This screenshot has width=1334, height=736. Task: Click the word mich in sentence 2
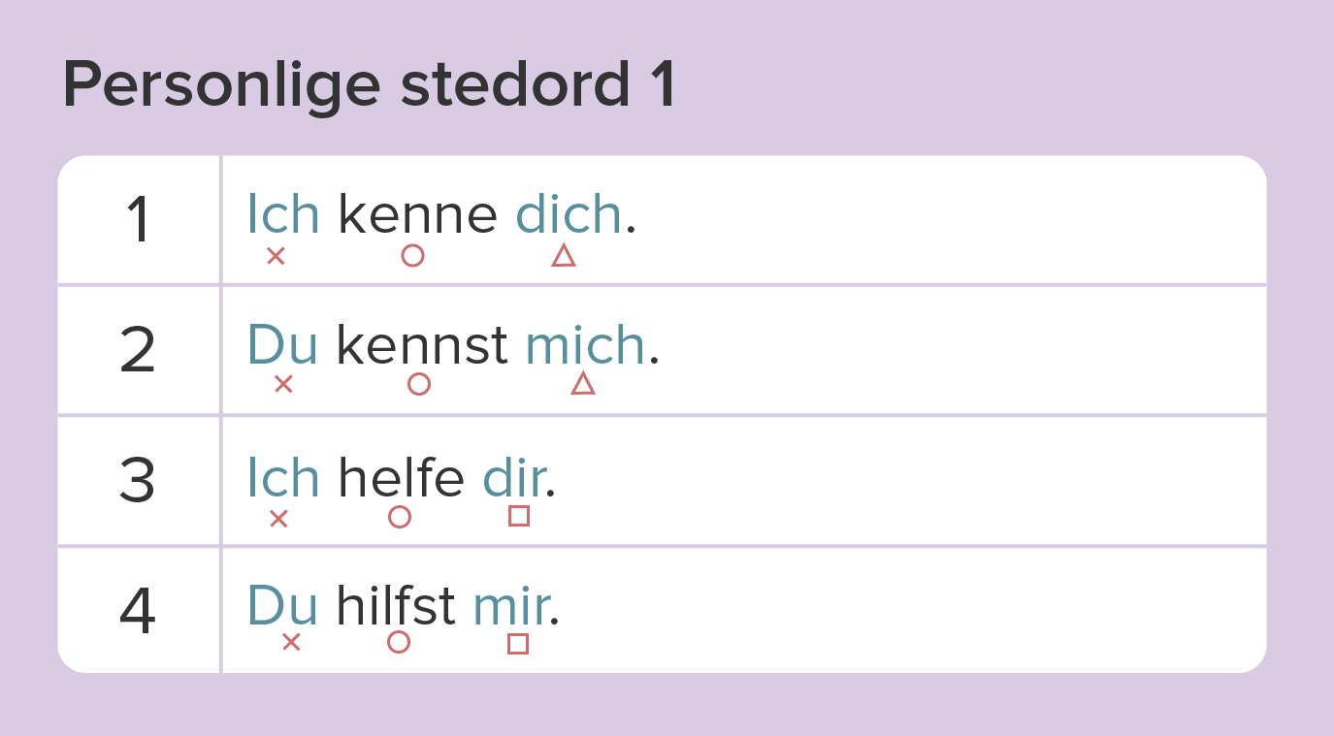click(x=585, y=344)
